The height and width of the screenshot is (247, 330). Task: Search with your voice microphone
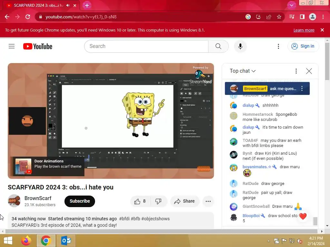(240, 46)
